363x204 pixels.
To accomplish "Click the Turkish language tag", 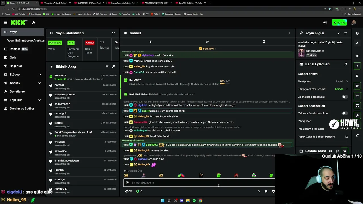I will coord(311,55).
